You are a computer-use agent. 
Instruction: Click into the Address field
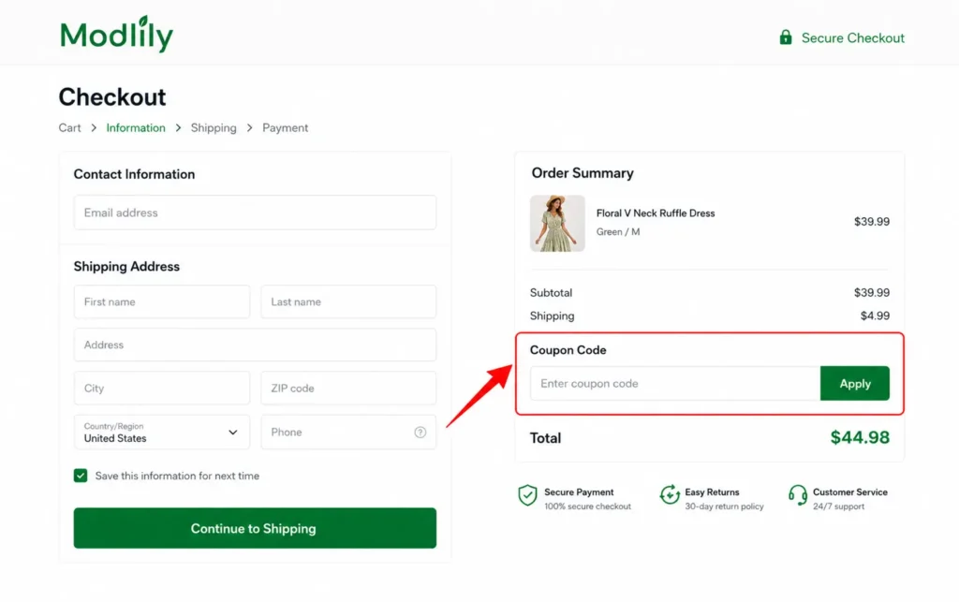click(x=255, y=345)
